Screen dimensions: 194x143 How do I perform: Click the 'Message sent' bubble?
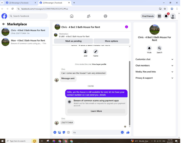(68, 79)
